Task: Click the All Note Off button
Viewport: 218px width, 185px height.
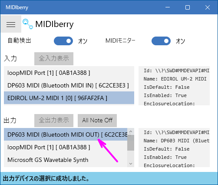Action: (x=97, y=121)
